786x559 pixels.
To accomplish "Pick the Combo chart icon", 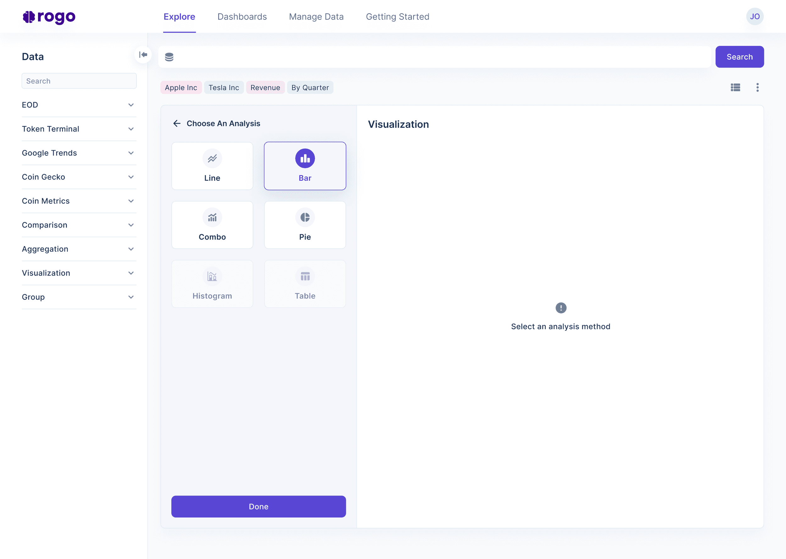I will [212, 217].
